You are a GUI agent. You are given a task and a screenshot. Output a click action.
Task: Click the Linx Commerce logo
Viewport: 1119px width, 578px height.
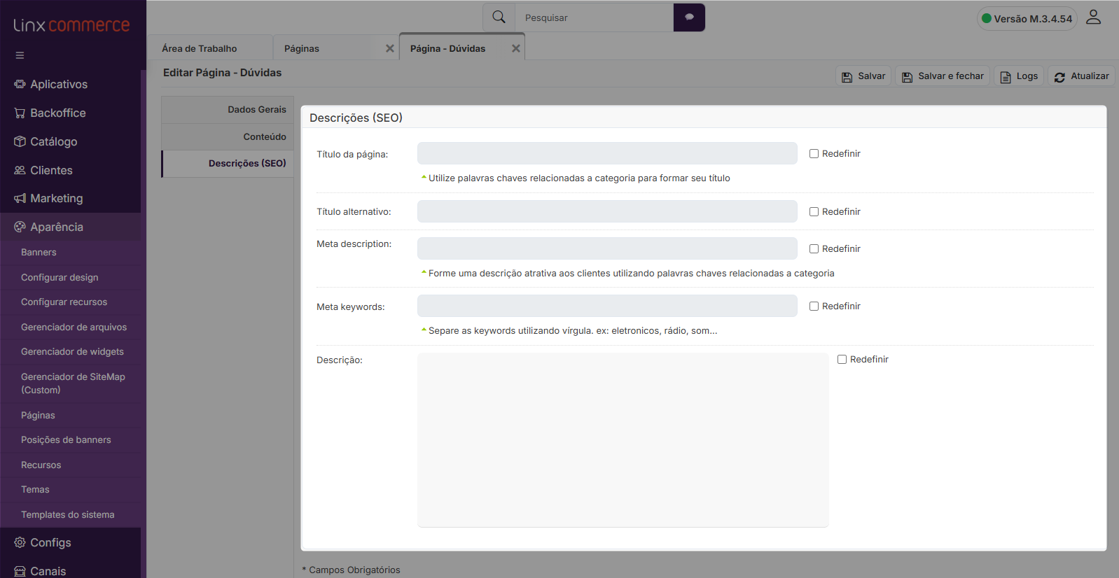71,25
